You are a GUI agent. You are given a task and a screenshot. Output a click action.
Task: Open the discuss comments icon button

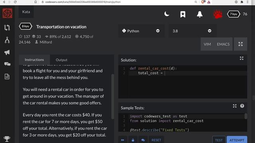click(143, 140)
